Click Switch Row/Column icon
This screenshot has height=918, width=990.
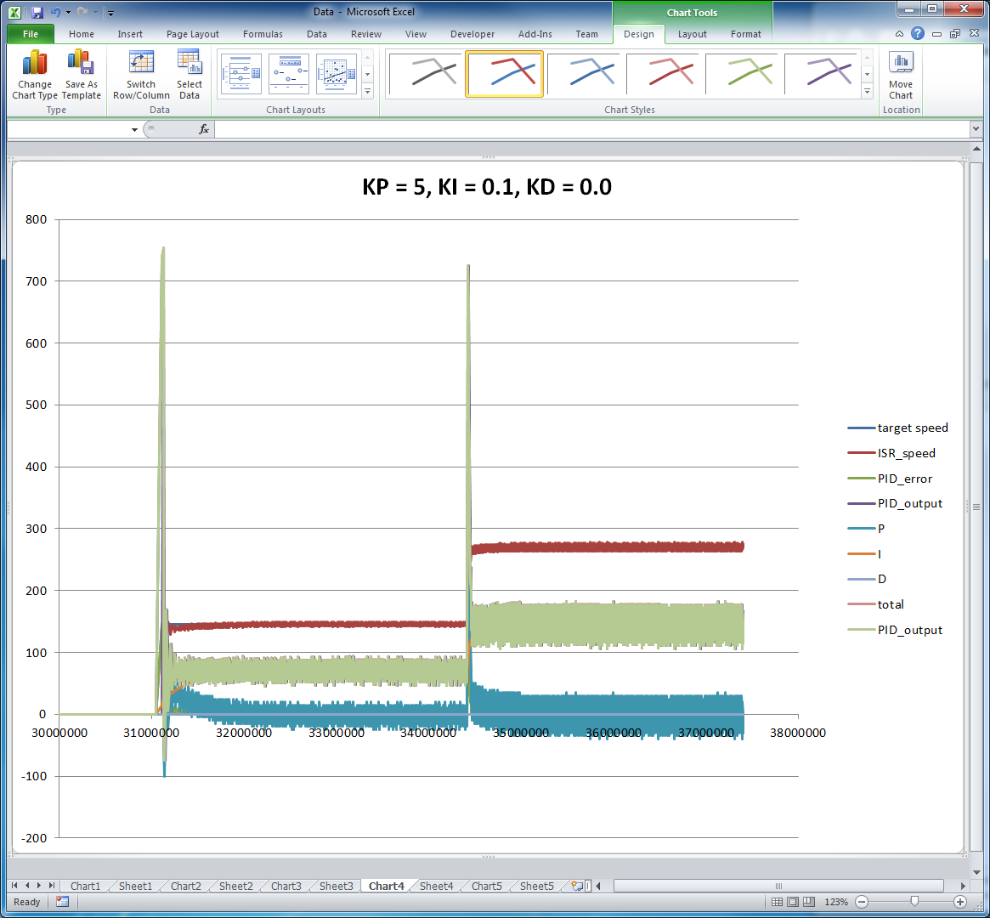141,75
